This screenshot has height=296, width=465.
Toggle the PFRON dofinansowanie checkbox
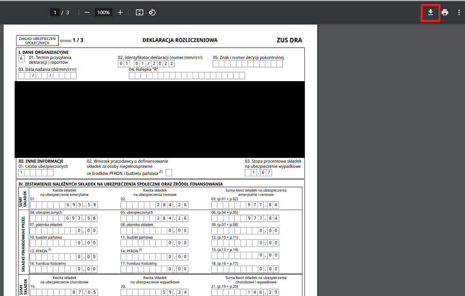(169, 173)
